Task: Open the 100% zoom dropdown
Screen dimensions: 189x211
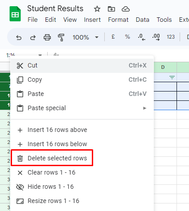Action: pyautogui.click(x=86, y=37)
